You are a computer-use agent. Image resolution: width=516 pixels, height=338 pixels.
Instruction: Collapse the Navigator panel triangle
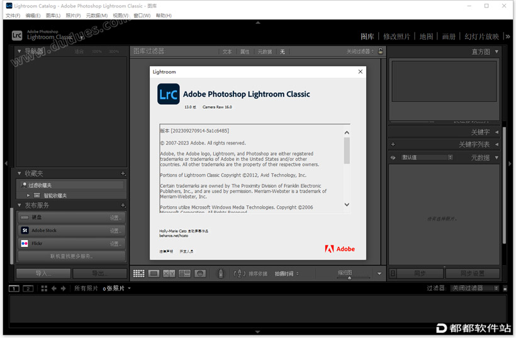19,52
